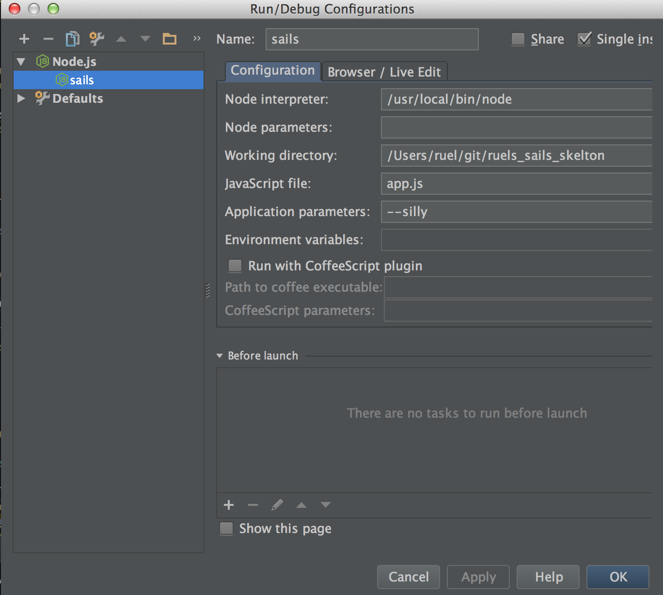Move configuration up in the list

tap(121, 39)
